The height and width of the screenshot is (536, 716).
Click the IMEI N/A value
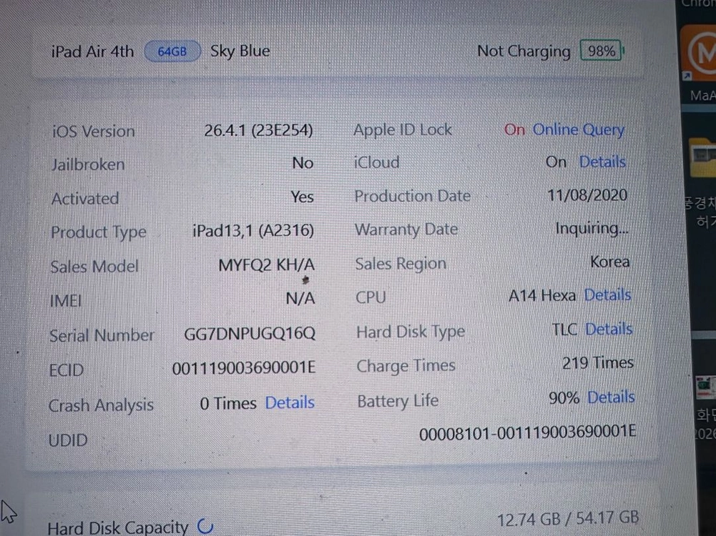[300, 299]
